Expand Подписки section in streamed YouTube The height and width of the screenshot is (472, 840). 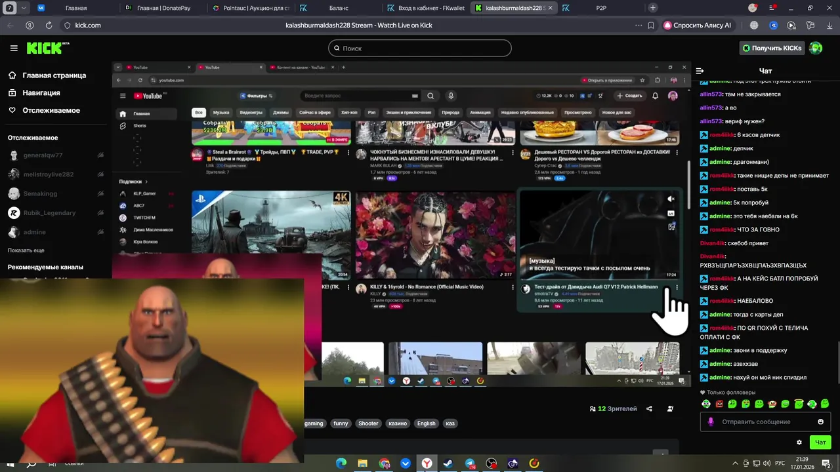point(133,182)
